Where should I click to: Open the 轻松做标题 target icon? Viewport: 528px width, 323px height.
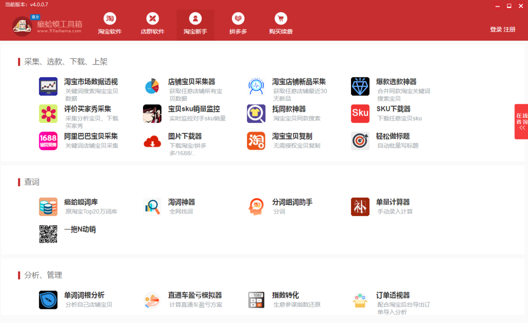point(360,141)
